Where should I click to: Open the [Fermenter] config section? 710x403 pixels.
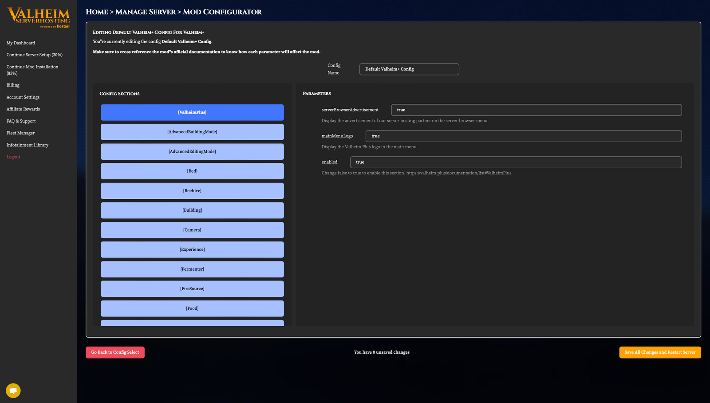[x=192, y=269]
